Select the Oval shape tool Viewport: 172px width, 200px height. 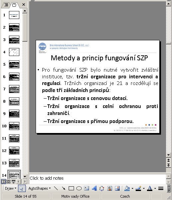79,188
